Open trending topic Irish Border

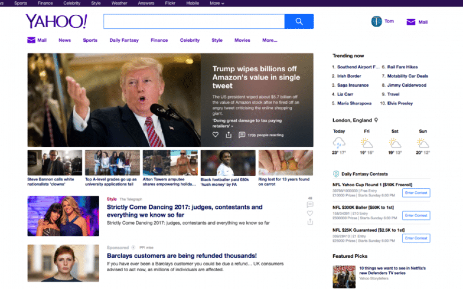(349, 76)
